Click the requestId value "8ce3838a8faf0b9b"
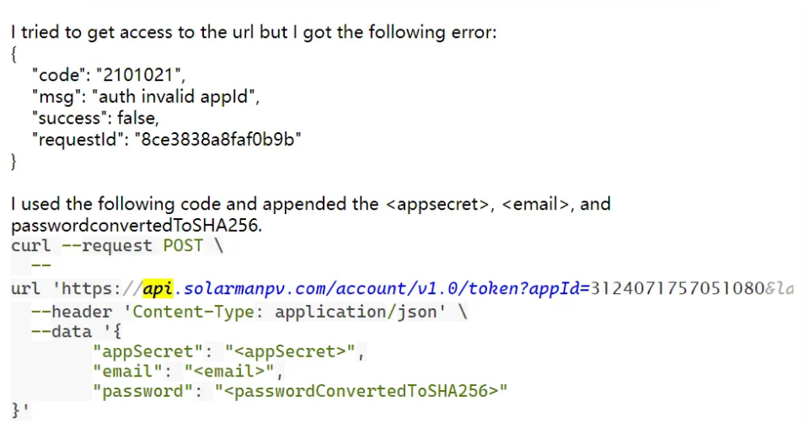809x423 pixels. [218, 140]
